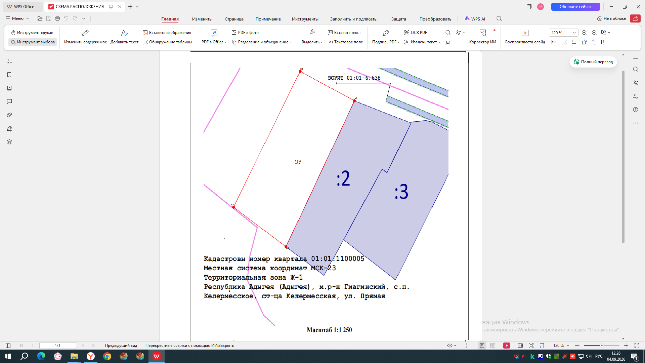The width and height of the screenshot is (645, 363).
Task: Select the Hand tool
Action: 32,33
